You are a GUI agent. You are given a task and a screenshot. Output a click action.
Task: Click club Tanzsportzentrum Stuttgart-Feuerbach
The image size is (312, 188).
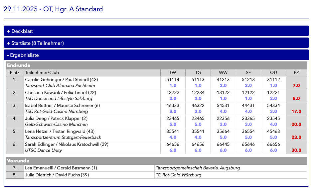point(63,138)
